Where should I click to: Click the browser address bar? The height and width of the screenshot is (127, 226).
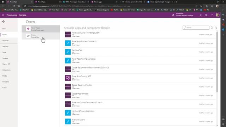tap(109, 6)
